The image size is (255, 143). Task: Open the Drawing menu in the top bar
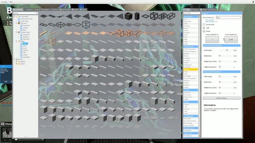pos(4,2)
